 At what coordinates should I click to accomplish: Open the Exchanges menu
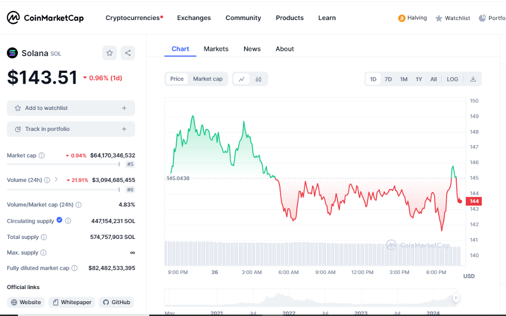point(194,18)
